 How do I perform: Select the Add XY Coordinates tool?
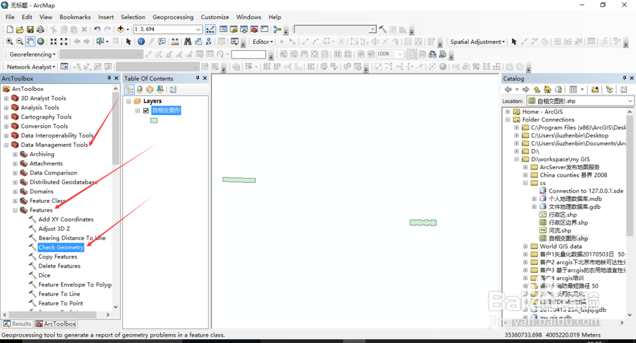tap(66, 219)
